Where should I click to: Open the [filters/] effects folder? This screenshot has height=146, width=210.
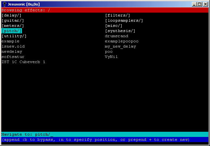[117, 15]
